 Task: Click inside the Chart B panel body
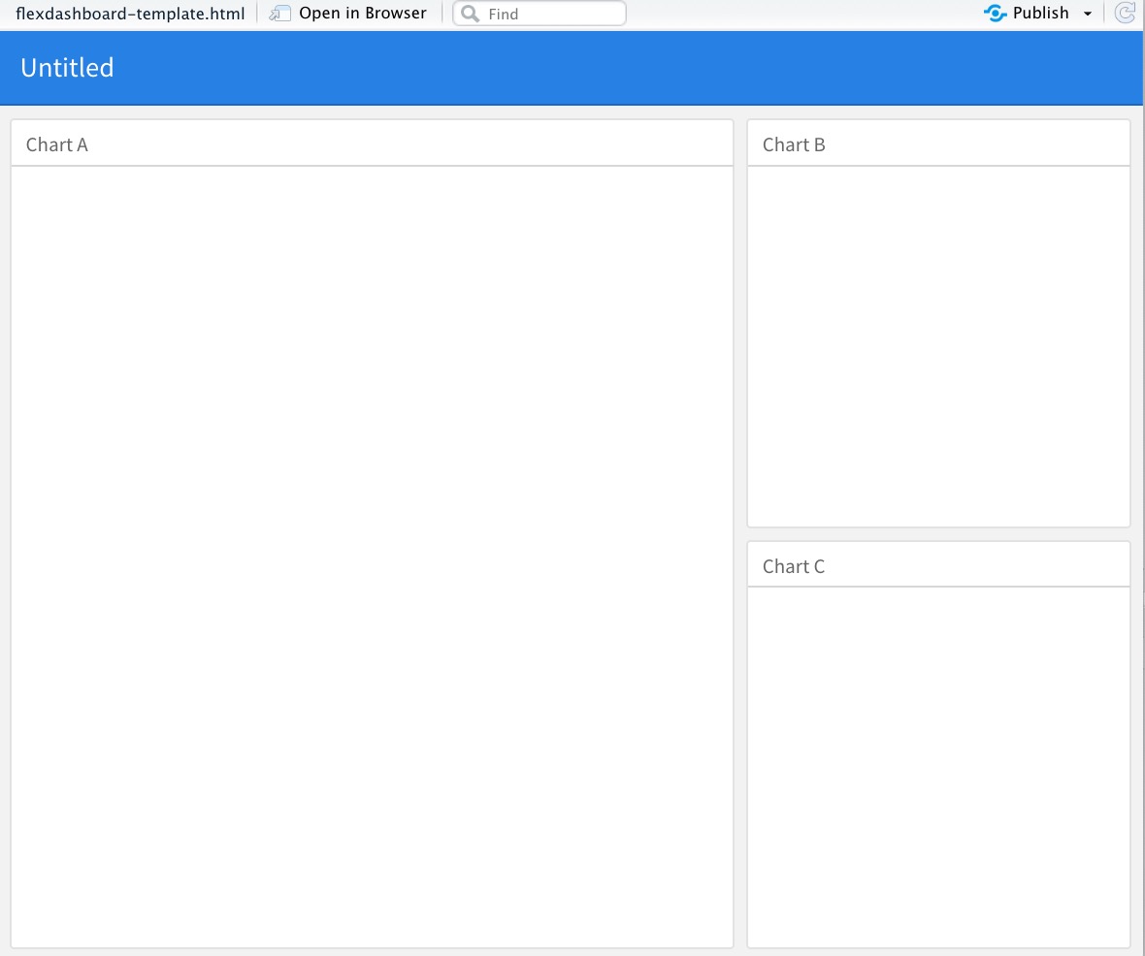point(938,346)
